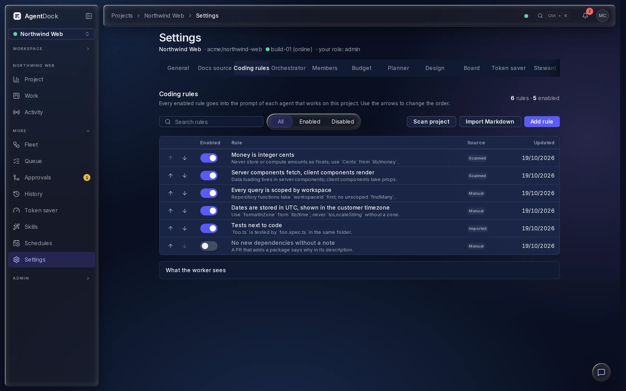Open the Fleet page icon
626x391 pixels.
[16, 145]
